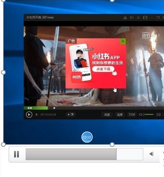Pause the recording with the pause button
This screenshot has width=164, height=177.
(x=16, y=154)
